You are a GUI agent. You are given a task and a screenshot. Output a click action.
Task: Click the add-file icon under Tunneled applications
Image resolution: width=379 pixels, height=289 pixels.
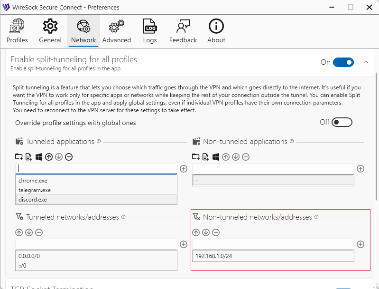[29, 157]
